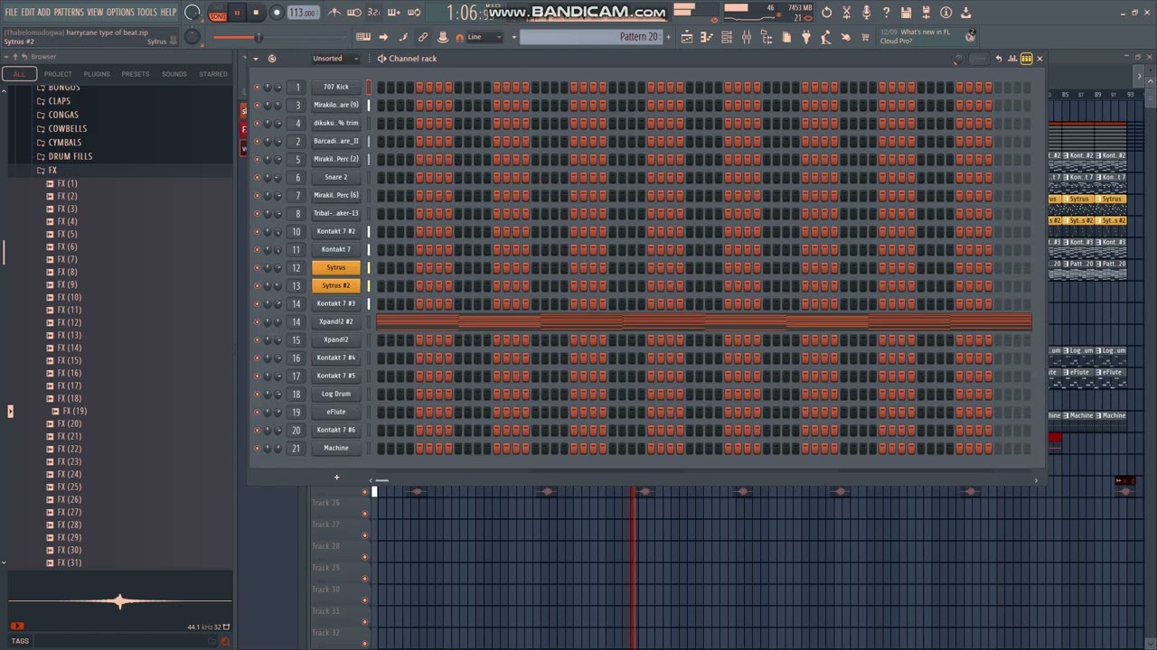Click the globe news notification icon

970,36
